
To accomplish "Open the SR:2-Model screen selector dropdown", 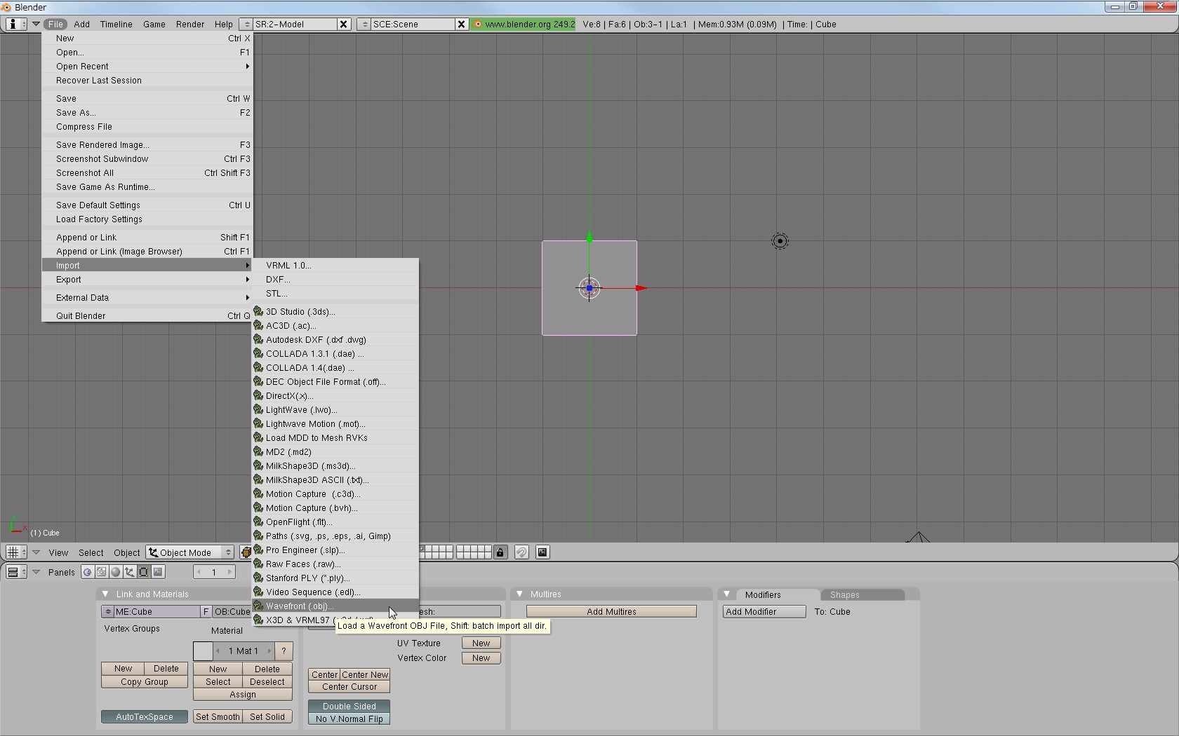I will [x=246, y=24].
